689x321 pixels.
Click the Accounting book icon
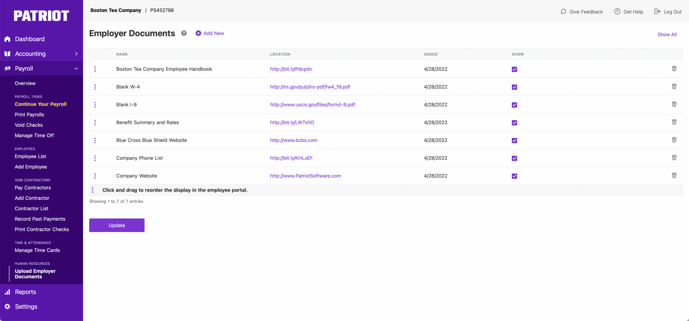click(x=7, y=54)
